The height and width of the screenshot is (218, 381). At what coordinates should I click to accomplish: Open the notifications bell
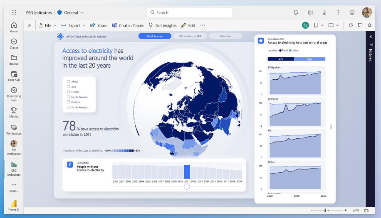[296, 12]
